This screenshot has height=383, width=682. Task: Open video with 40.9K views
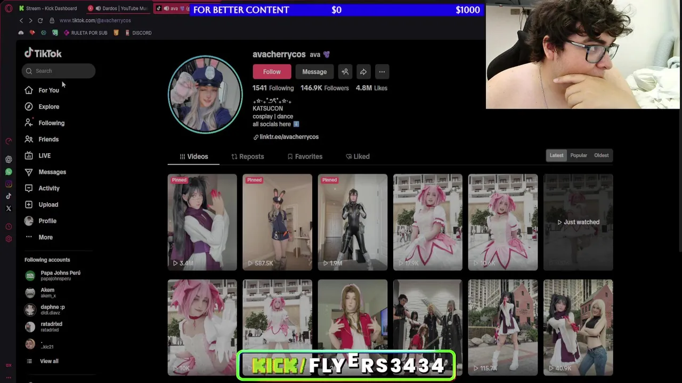pos(578,327)
